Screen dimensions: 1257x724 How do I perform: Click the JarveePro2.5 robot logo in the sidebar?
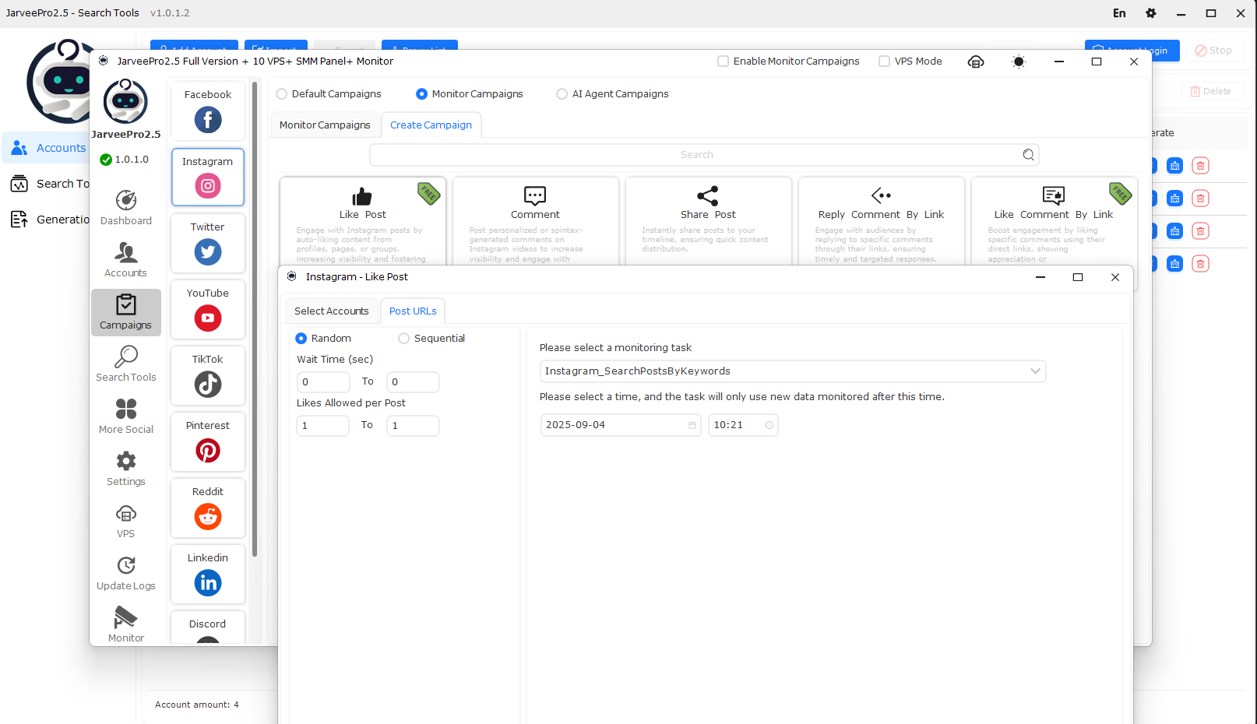click(x=125, y=101)
